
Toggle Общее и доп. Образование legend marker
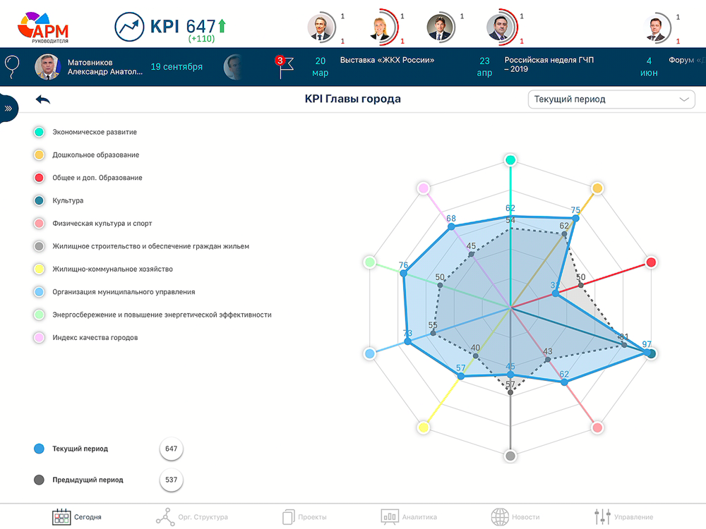pyautogui.click(x=39, y=178)
